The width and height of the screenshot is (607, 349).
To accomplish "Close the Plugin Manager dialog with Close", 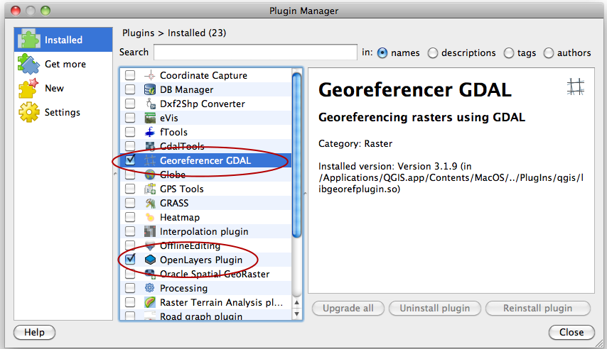I will [x=571, y=333].
